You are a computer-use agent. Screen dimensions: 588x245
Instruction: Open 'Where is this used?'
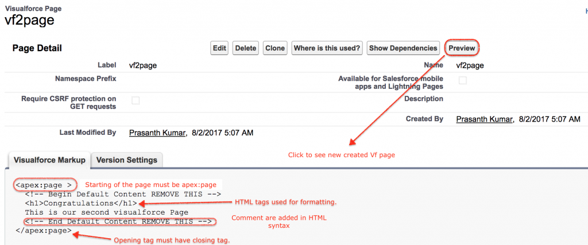click(327, 48)
